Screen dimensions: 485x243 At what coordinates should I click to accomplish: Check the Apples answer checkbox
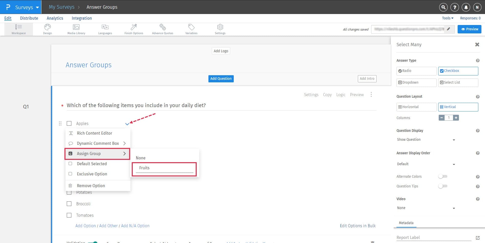click(x=69, y=123)
